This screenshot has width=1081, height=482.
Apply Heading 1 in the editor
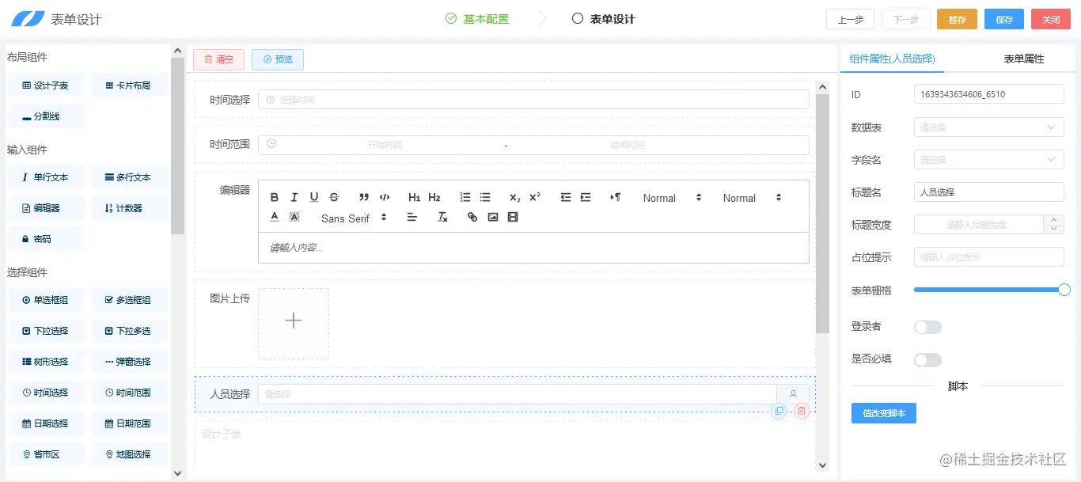coord(415,198)
